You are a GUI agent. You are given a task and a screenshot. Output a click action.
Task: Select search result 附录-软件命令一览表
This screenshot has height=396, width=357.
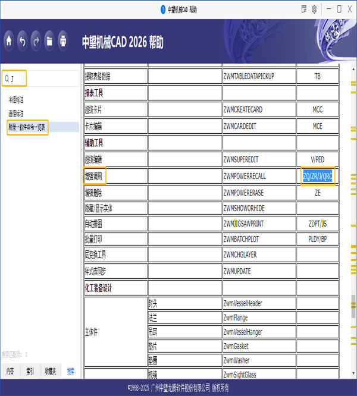(27, 127)
